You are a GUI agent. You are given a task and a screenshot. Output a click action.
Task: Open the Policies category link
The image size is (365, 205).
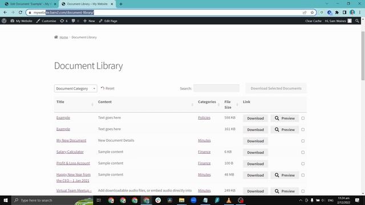pos(204,118)
